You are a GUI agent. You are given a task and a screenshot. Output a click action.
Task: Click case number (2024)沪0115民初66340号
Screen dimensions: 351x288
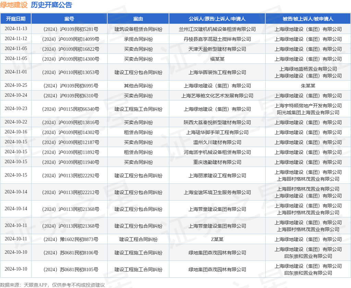pos(71,109)
